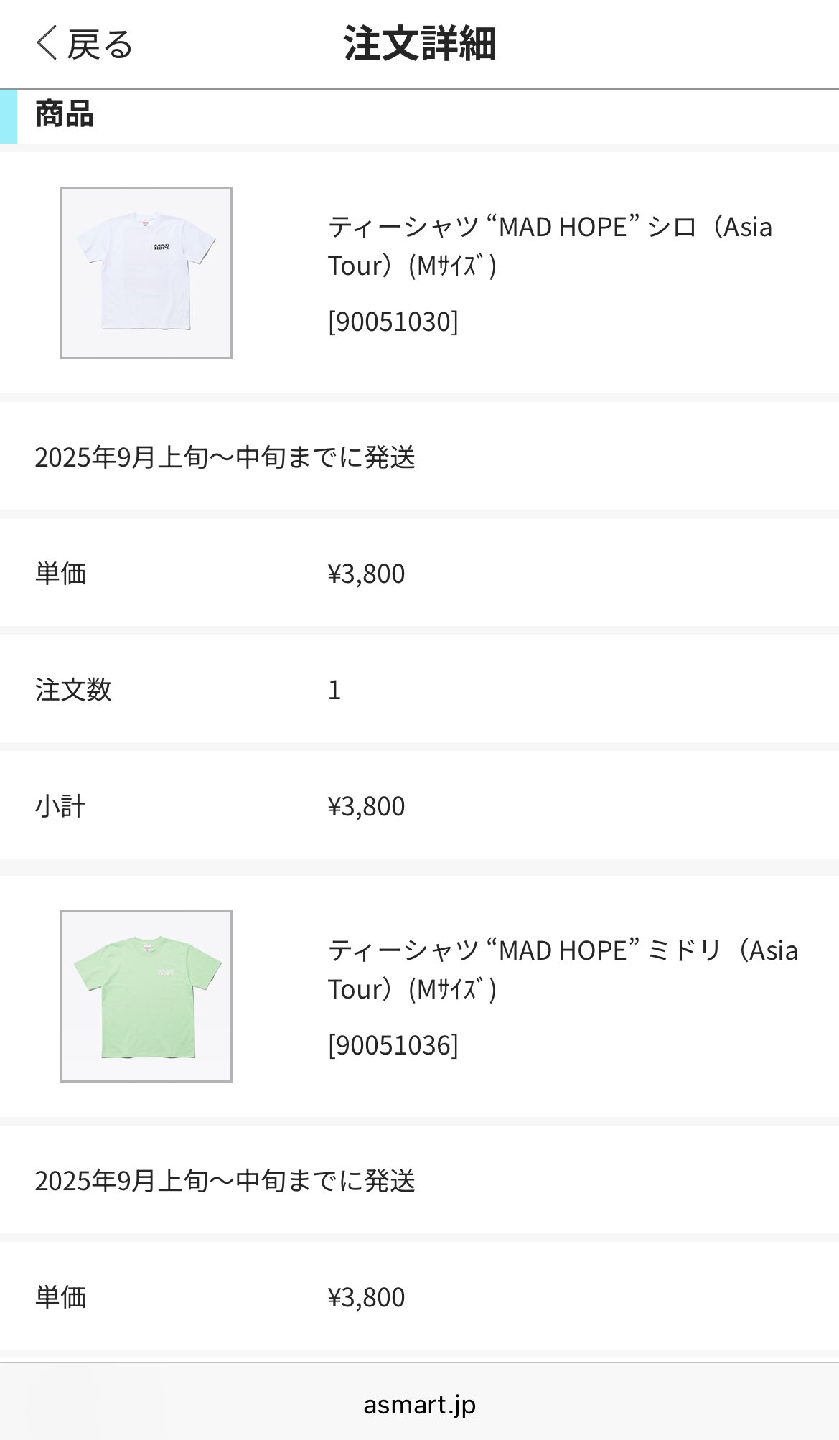Select the green shirt product title ミドリ

tap(563, 970)
